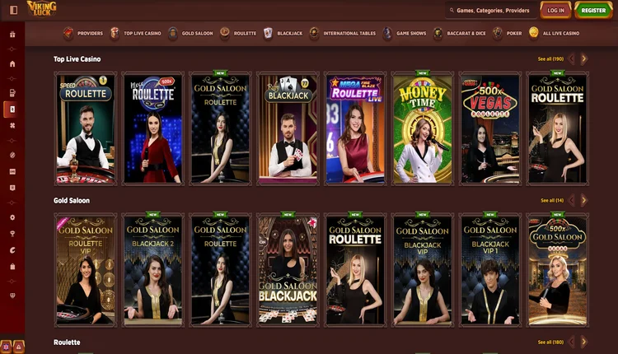Viewport: 618px width, 354px height.
Task: Open the Providers category
Action: pos(83,34)
